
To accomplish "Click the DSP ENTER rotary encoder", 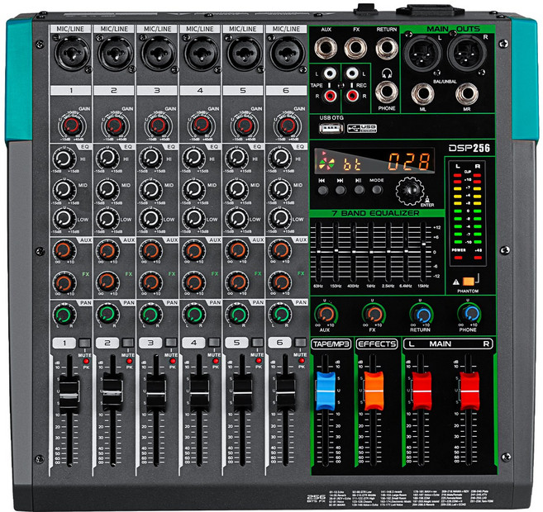I will [x=407, y=188].
